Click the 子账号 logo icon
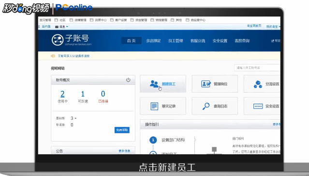This screenshot has height=176, width=309. coord(58,40)
